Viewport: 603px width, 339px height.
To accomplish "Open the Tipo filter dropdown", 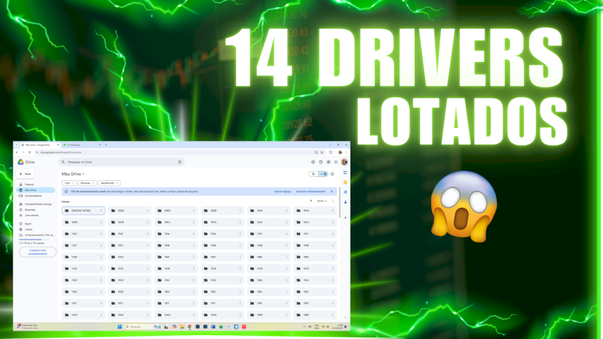I will pos(69,183).
